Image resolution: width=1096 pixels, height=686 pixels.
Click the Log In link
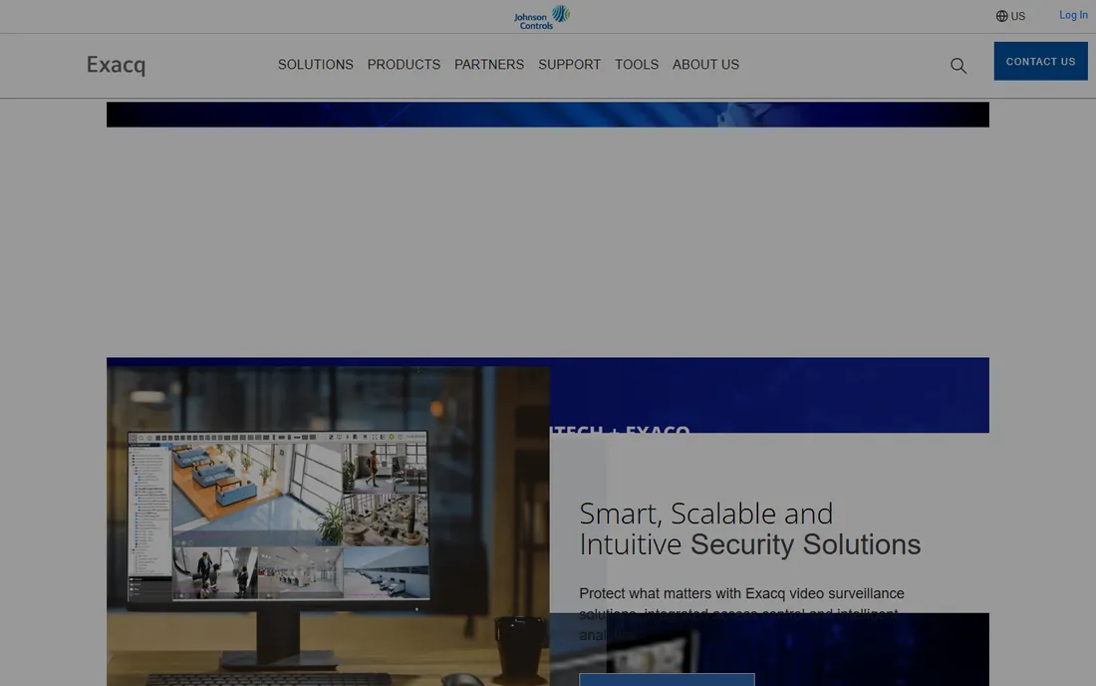(1073, 15)
